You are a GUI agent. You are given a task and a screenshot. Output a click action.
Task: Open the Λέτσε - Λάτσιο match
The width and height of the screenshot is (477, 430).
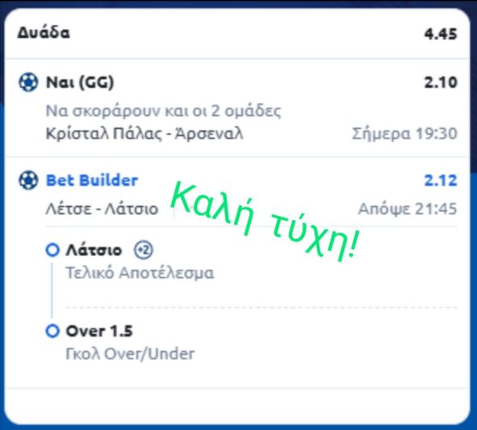click(x=102, y=209)
